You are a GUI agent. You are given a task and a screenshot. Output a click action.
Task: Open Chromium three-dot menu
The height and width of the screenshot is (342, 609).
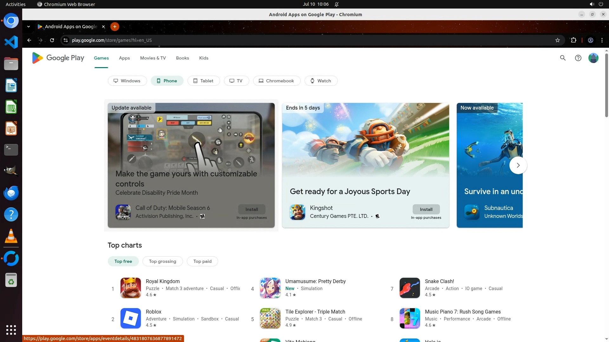pyautogui.click(x=602, y=40)
